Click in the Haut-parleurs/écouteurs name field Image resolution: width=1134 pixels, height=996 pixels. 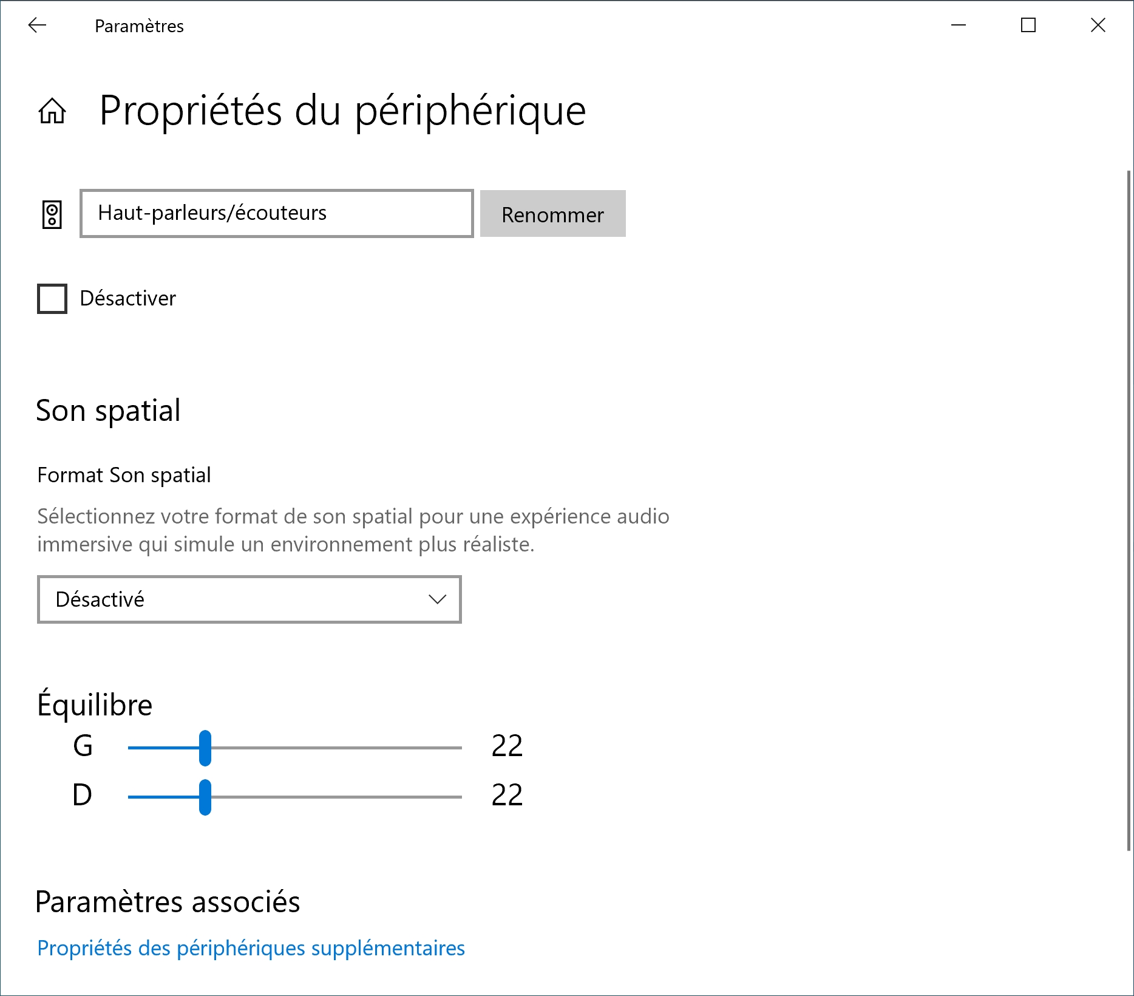pos(277,214)
